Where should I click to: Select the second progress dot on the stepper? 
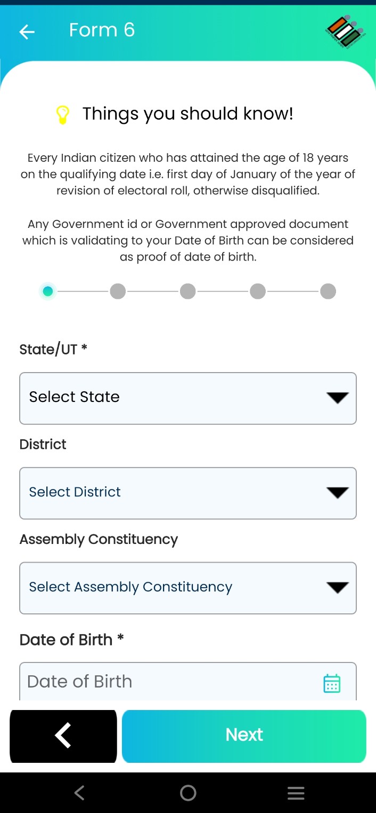click(x=118, y=291)
